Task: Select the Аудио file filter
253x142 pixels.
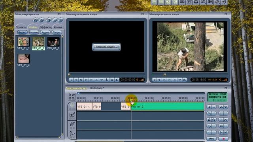Action: pos(45,32)
